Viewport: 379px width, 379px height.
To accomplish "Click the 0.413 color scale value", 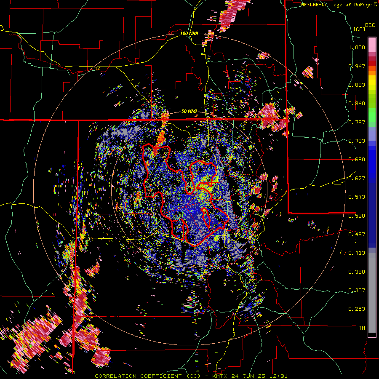I will coord(357,253).
